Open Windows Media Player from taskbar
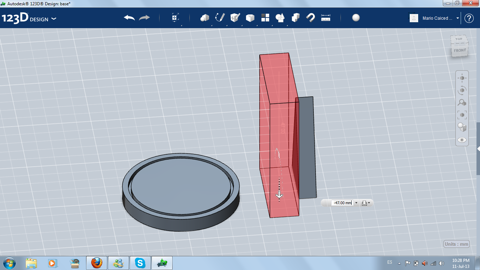 [x=52, y=263]
